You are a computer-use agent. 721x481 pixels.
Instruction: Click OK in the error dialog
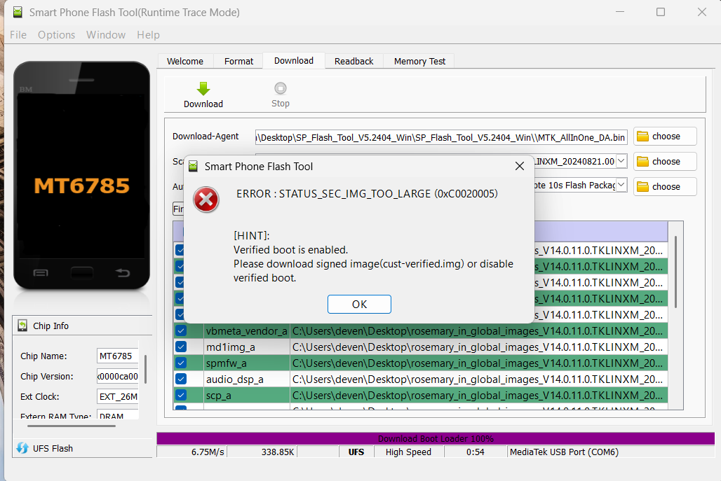coord(359,305)
